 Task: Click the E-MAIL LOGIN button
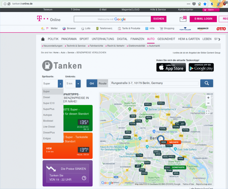click(203, 19)
